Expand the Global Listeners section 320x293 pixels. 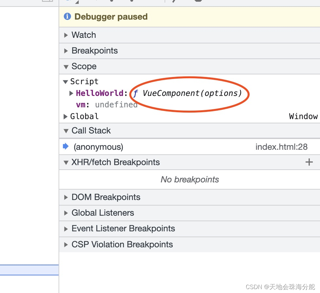click(66, 213)
